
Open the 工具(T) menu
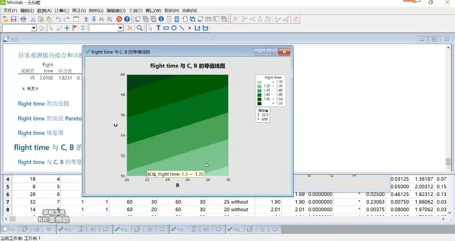tap(135, 11)
